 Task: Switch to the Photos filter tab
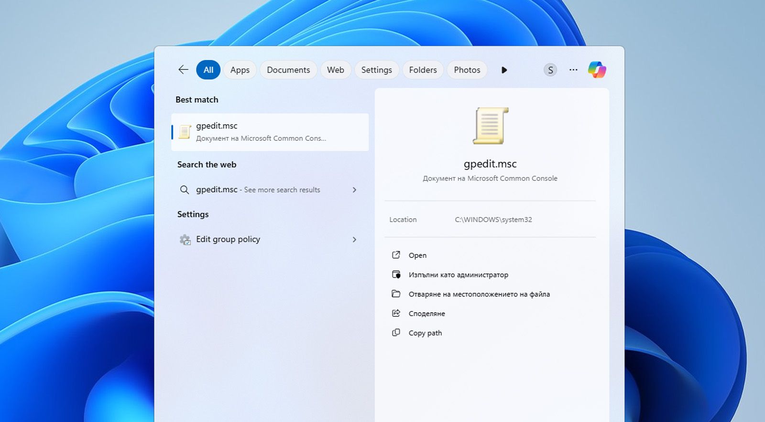click(467, 70)
